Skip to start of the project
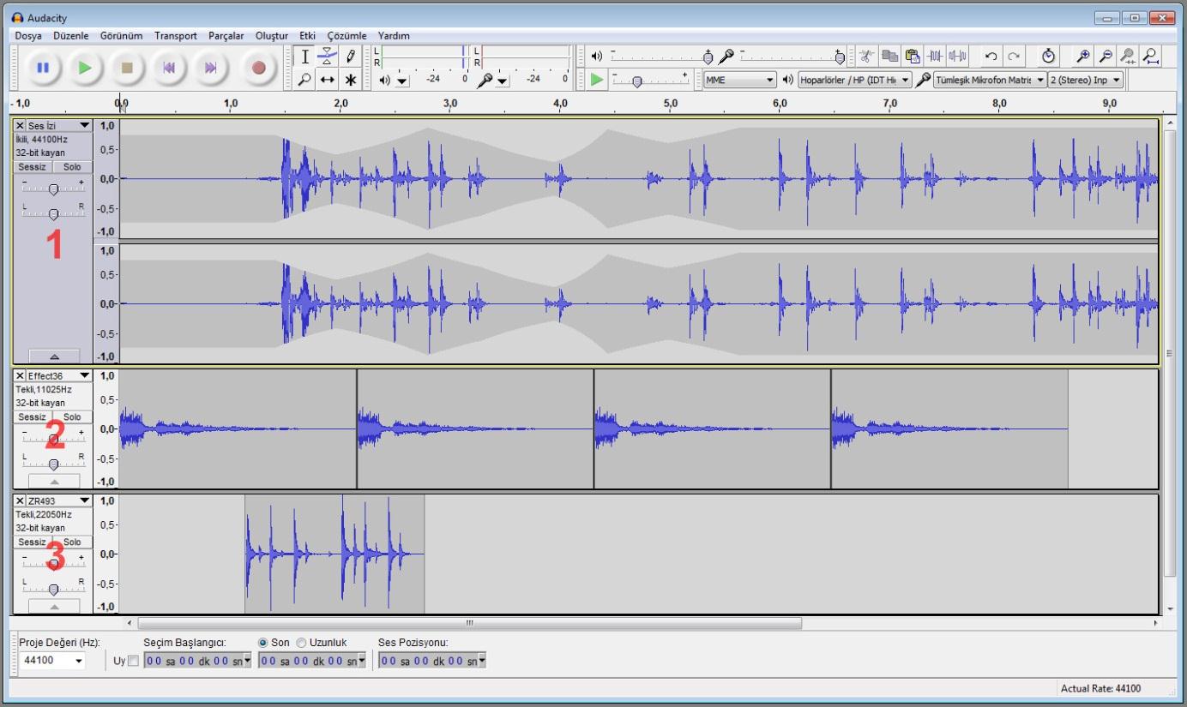Image resolution: width=1187 pixels, height=707 pixels. [171, 67]
